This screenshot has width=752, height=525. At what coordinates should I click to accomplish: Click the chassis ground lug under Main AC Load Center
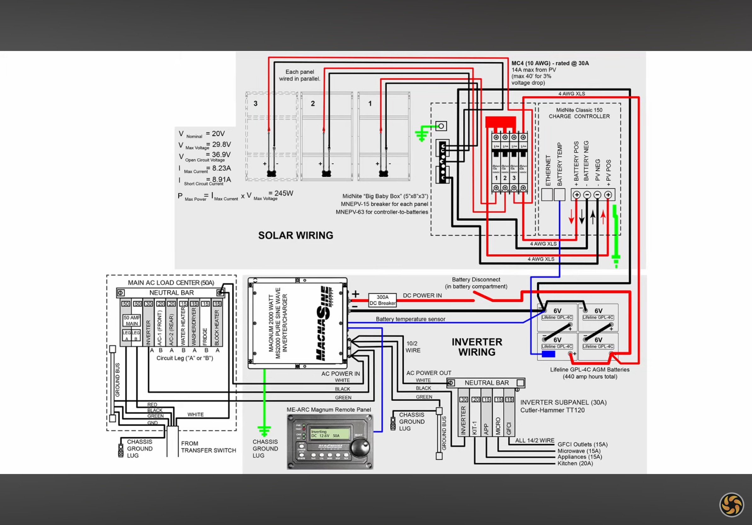121,450
